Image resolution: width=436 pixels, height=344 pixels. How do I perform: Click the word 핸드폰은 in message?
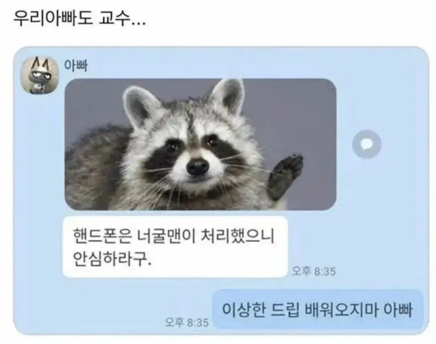point(102,236)
